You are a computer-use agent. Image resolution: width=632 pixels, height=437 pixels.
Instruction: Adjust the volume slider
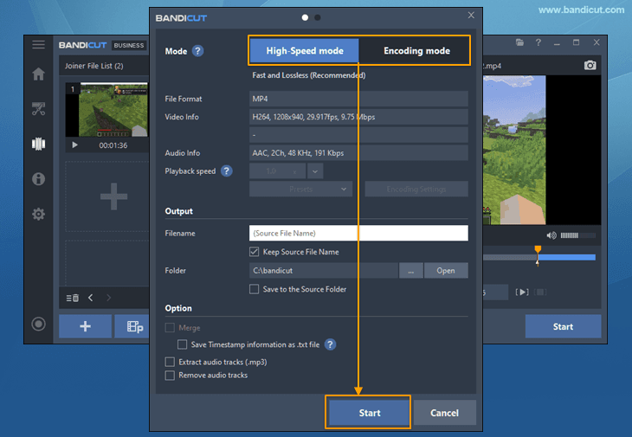click(577, 235)
